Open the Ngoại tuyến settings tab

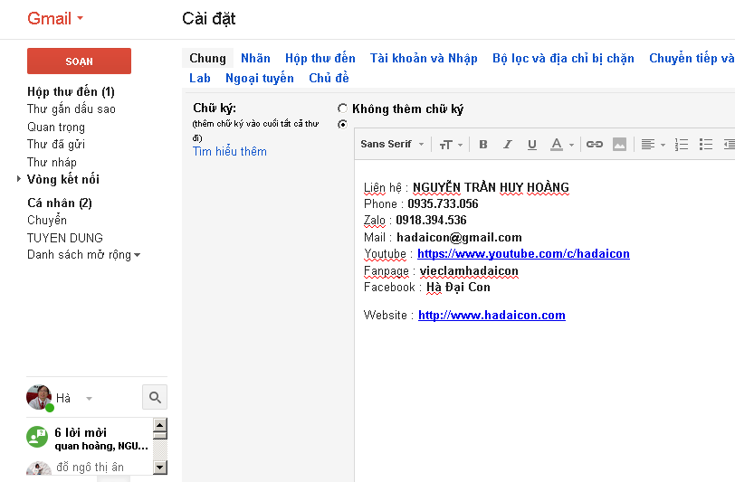pos(260,79)
